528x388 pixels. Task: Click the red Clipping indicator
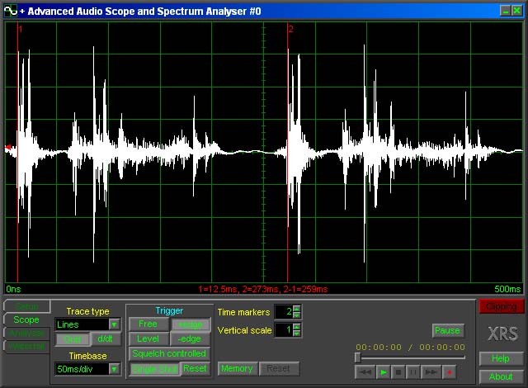501,306
